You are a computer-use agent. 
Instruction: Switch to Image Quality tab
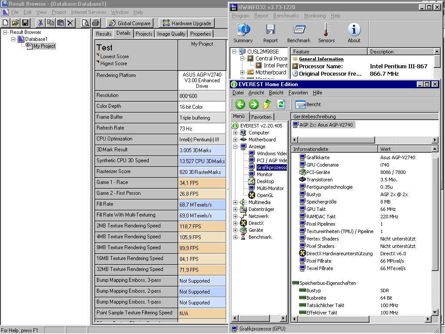point(171,34)
